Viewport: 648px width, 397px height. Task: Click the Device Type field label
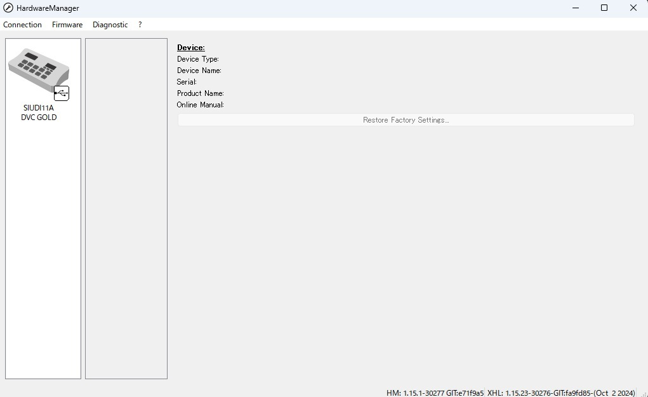197,59
